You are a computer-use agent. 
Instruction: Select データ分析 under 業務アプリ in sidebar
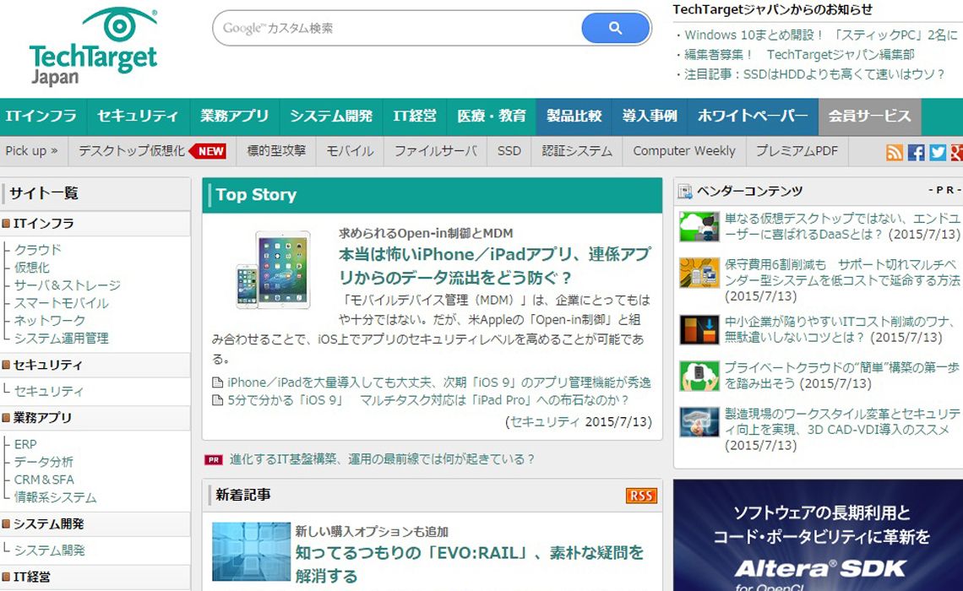pos(44,462)
